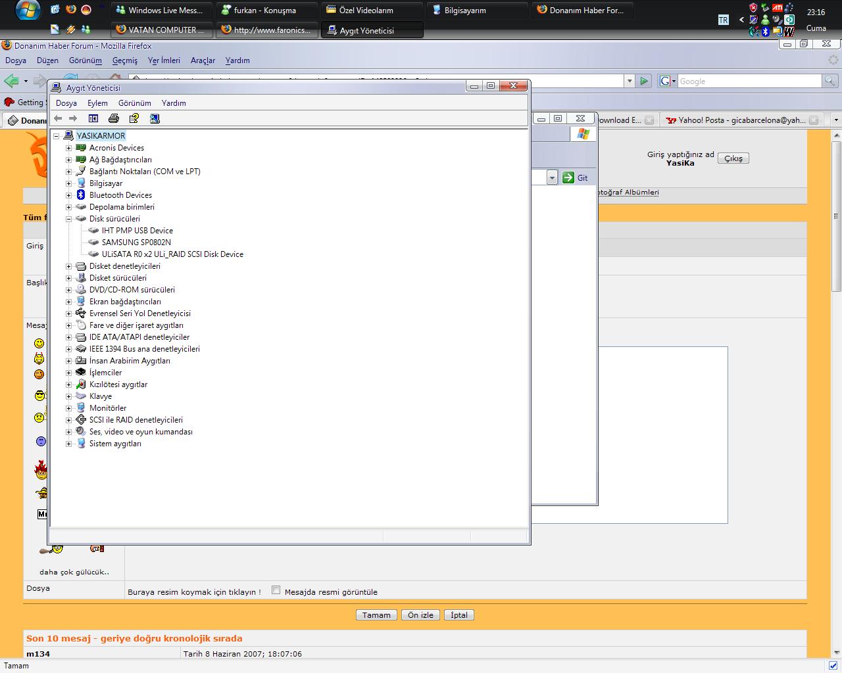Check Mesajda resmi görüntüle checkbox
This screenshot has width=842, height=673.
coord(276,590)
